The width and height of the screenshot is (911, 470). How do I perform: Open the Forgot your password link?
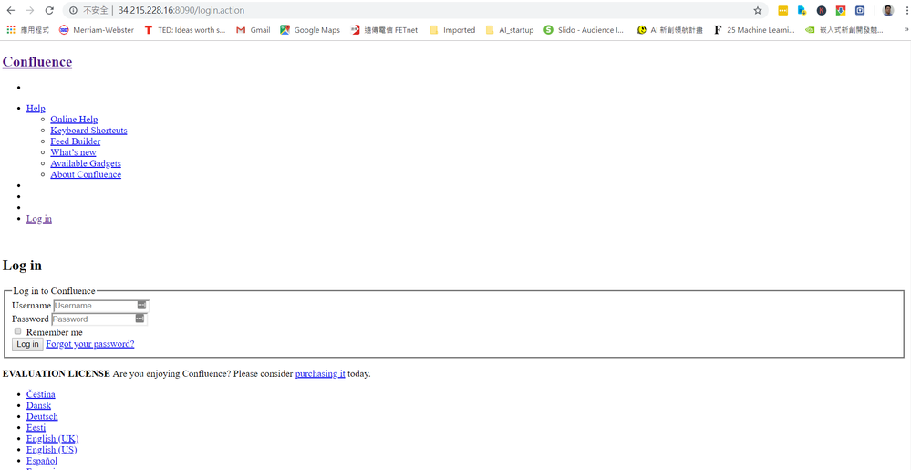click(x=90, y=344)
